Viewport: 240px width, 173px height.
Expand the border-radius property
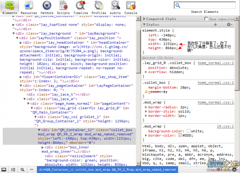(146, 107)
